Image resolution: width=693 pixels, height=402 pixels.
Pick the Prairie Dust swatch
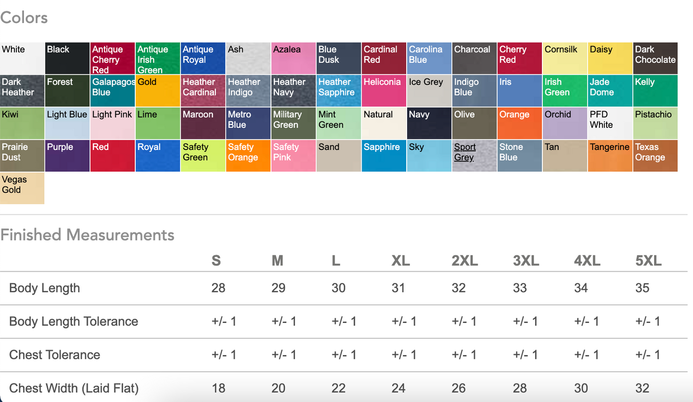22,156
